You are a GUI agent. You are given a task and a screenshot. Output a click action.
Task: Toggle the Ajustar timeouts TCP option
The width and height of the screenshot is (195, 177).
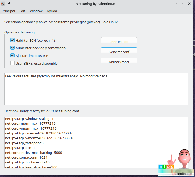pyautogui.click(x=12, y=56)
